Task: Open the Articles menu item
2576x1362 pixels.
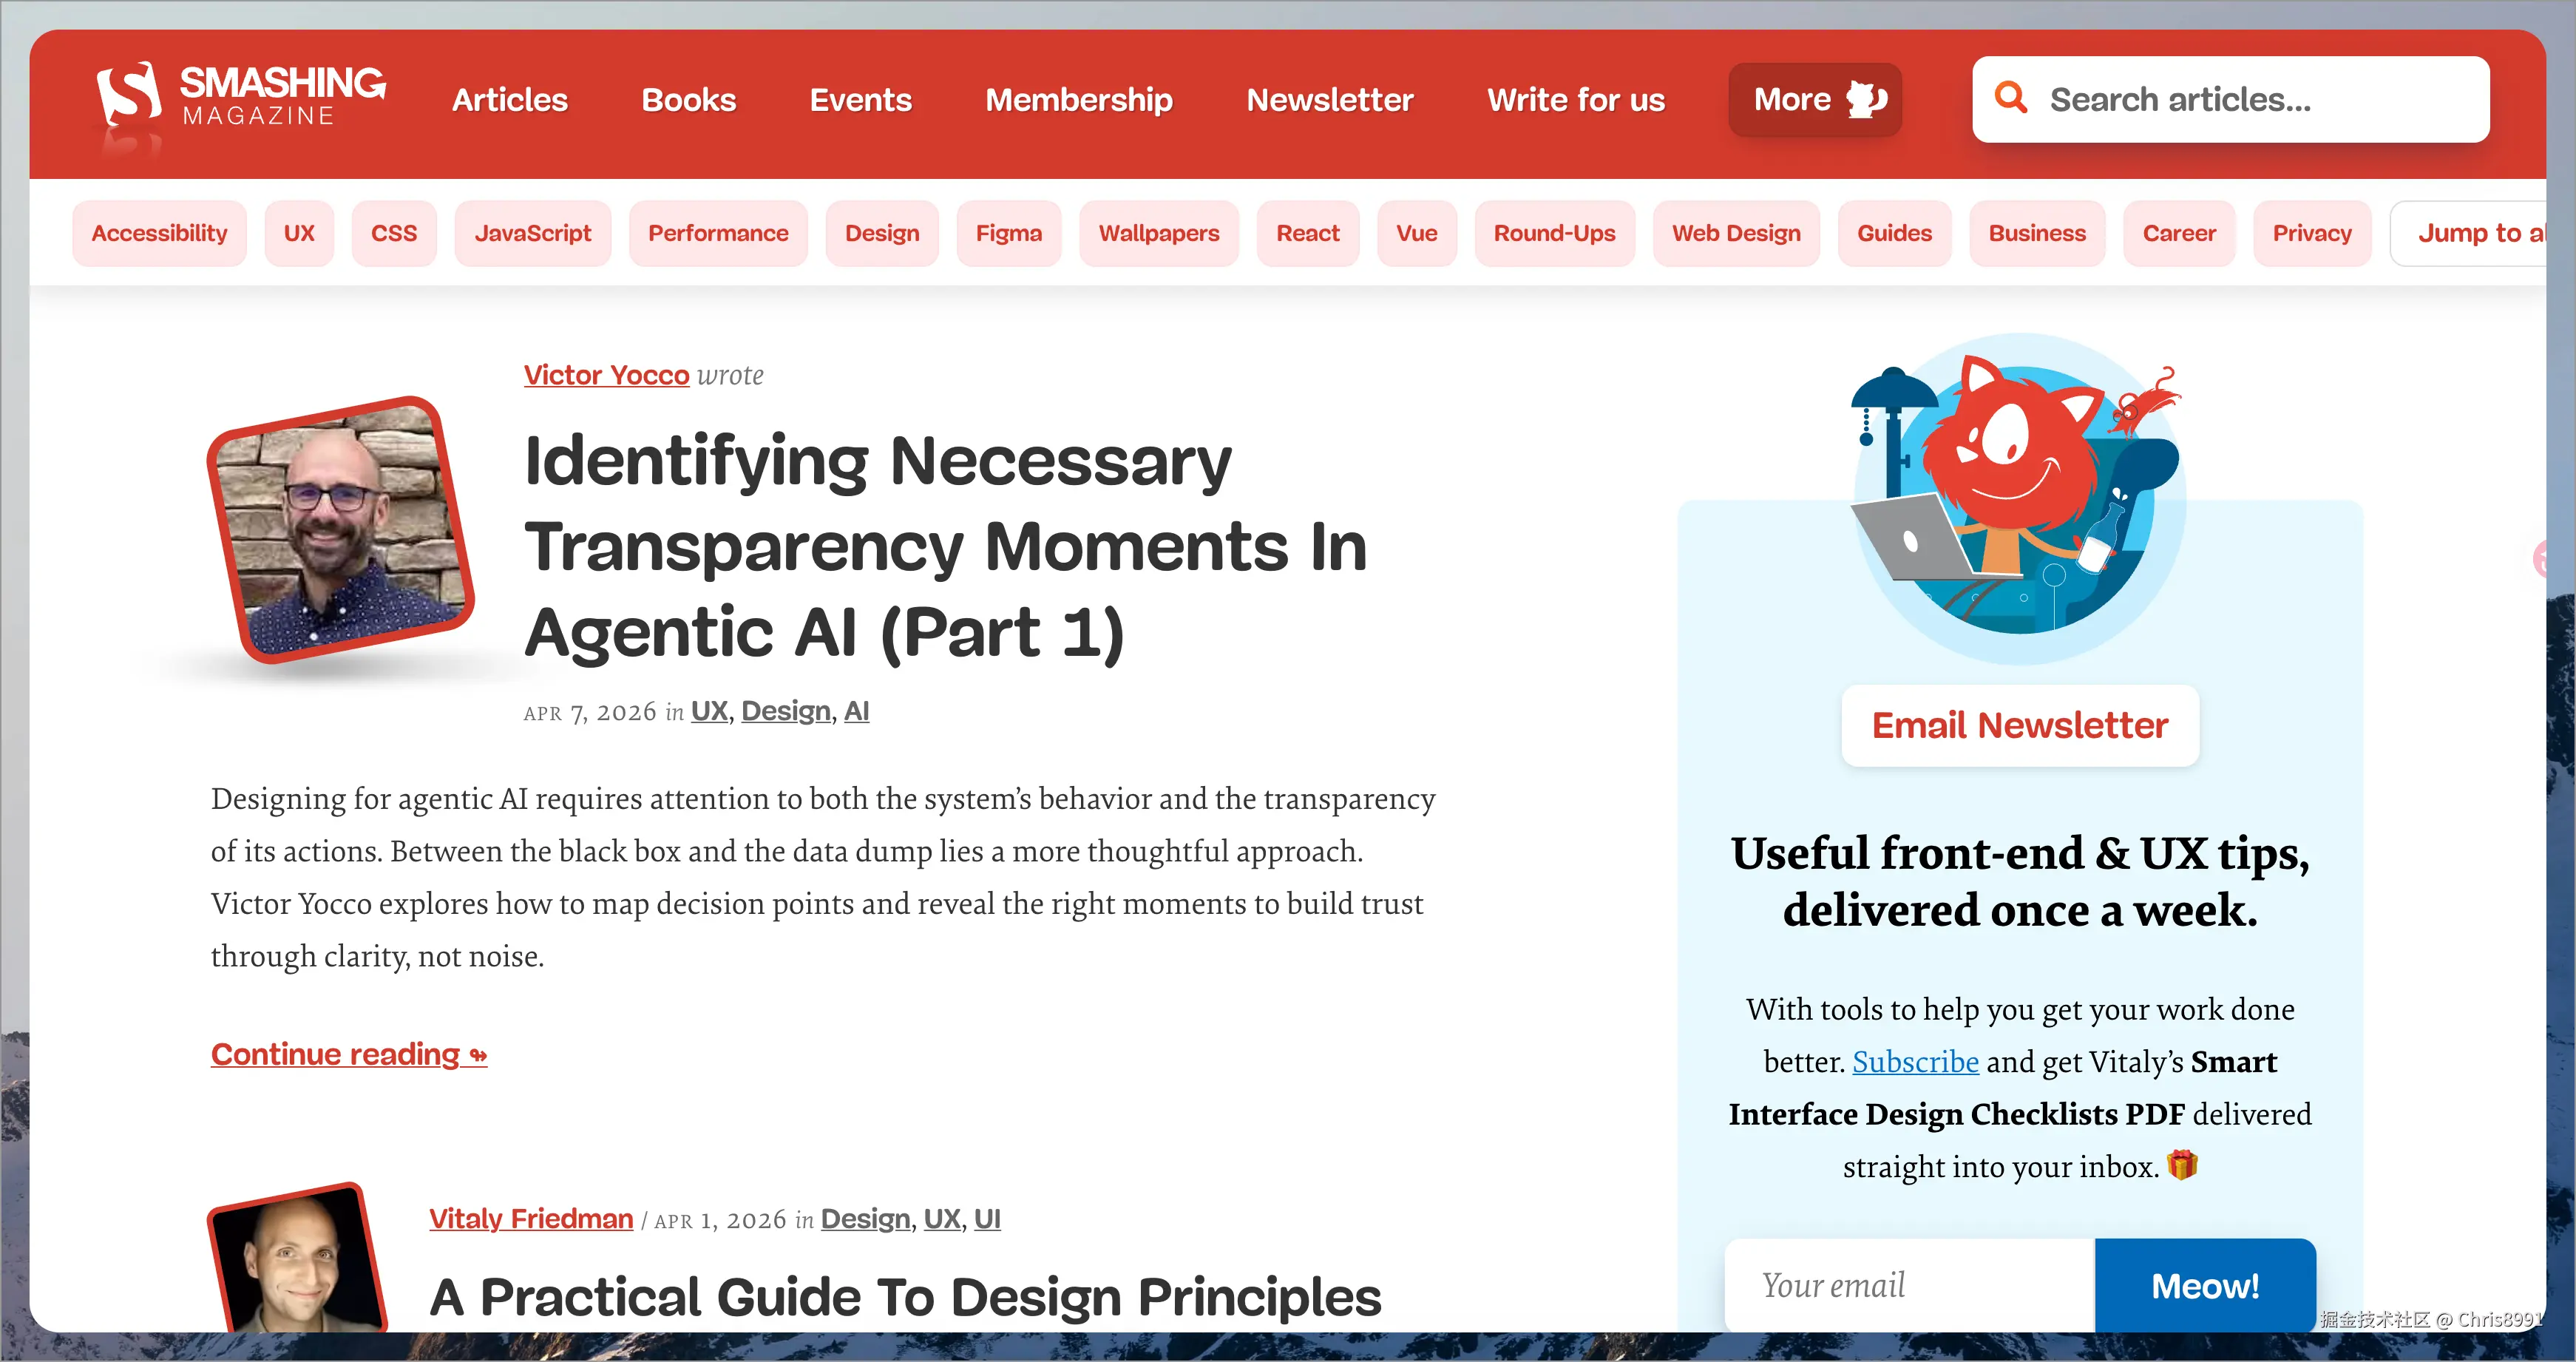Action: pos(510,100)
